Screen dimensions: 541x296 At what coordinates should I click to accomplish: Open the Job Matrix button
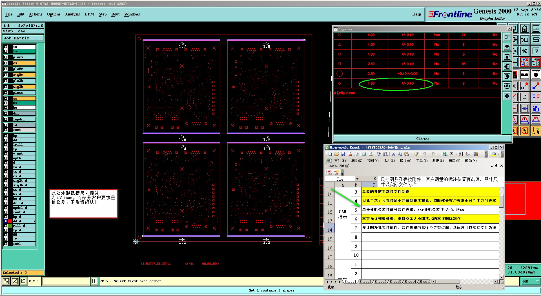coord(23,38)
